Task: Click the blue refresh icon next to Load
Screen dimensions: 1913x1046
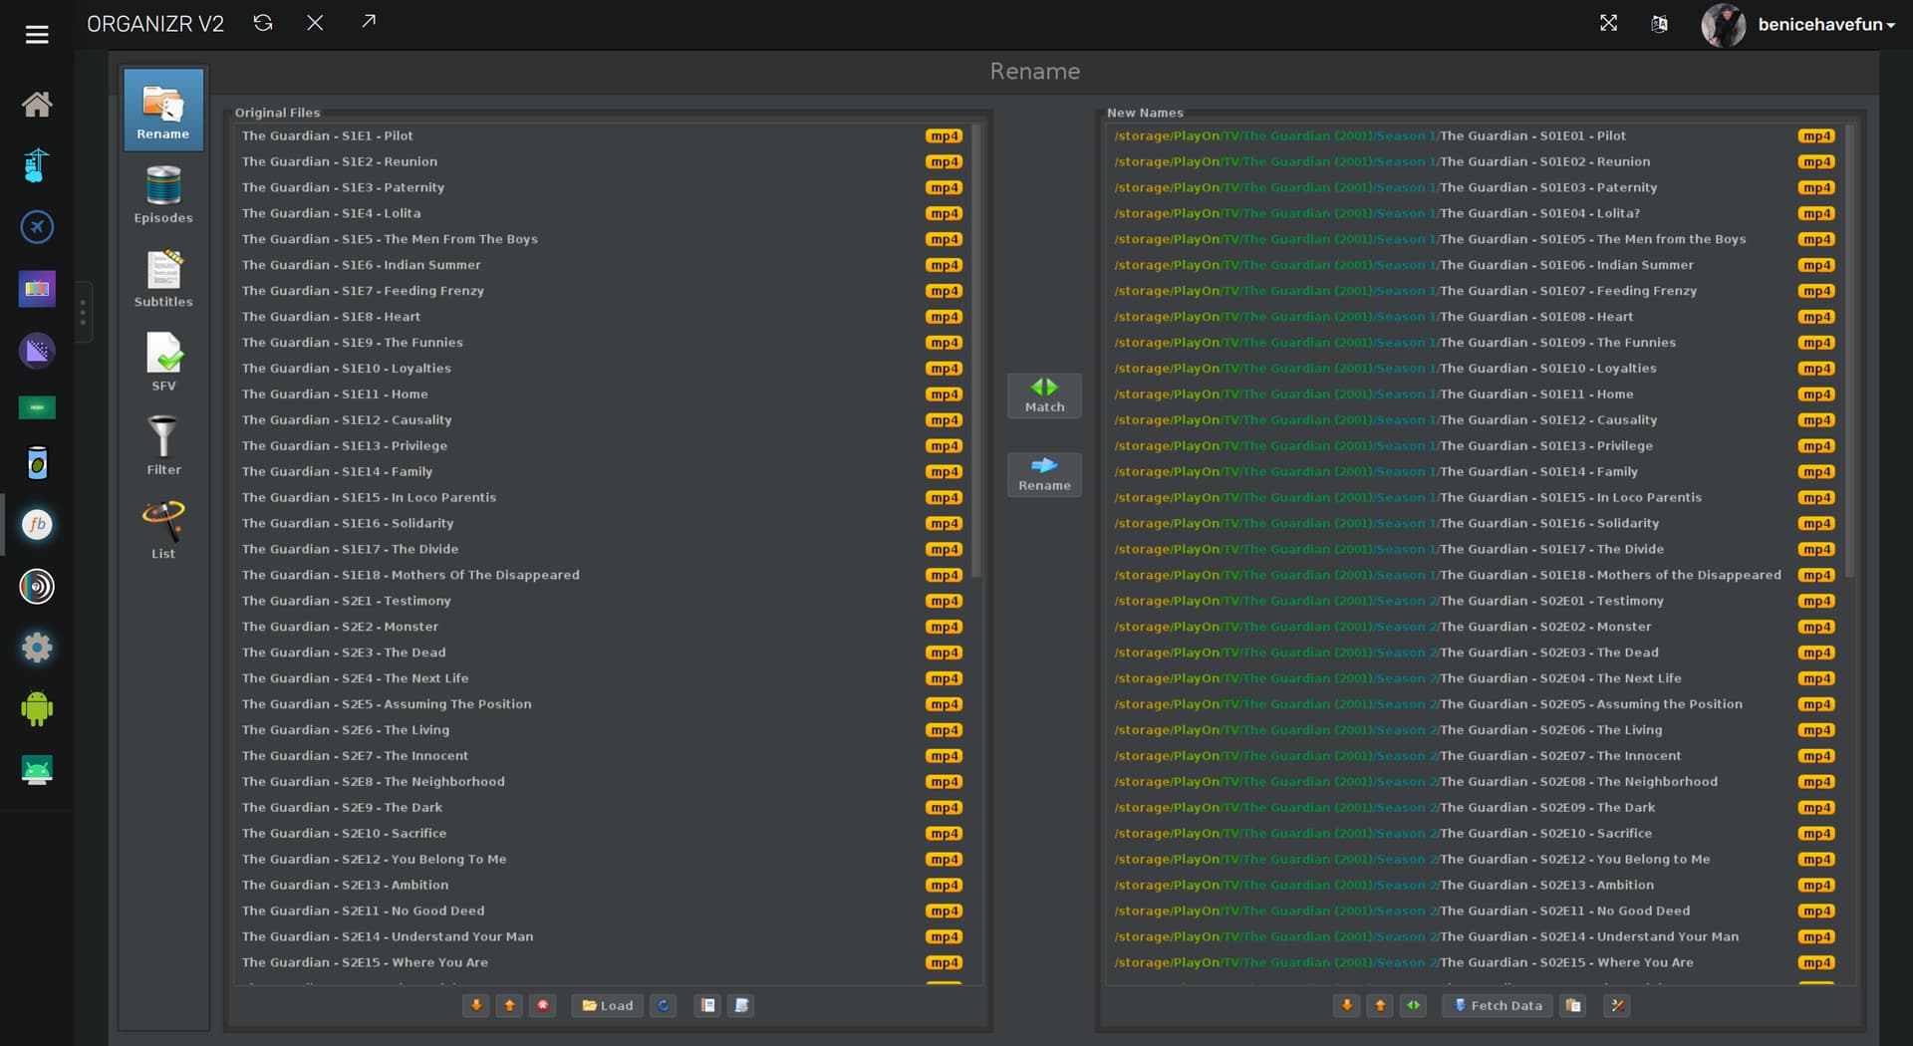Action: [x=664, y=1005]
